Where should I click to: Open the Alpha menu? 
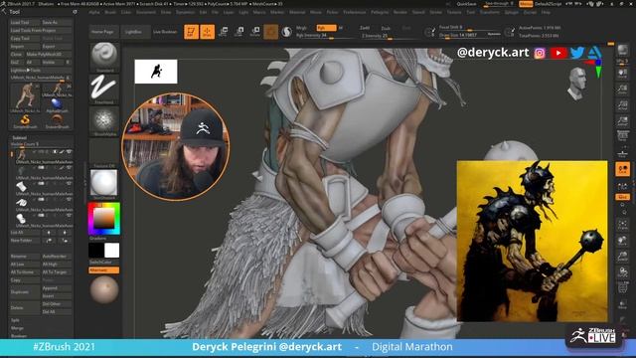94,13
